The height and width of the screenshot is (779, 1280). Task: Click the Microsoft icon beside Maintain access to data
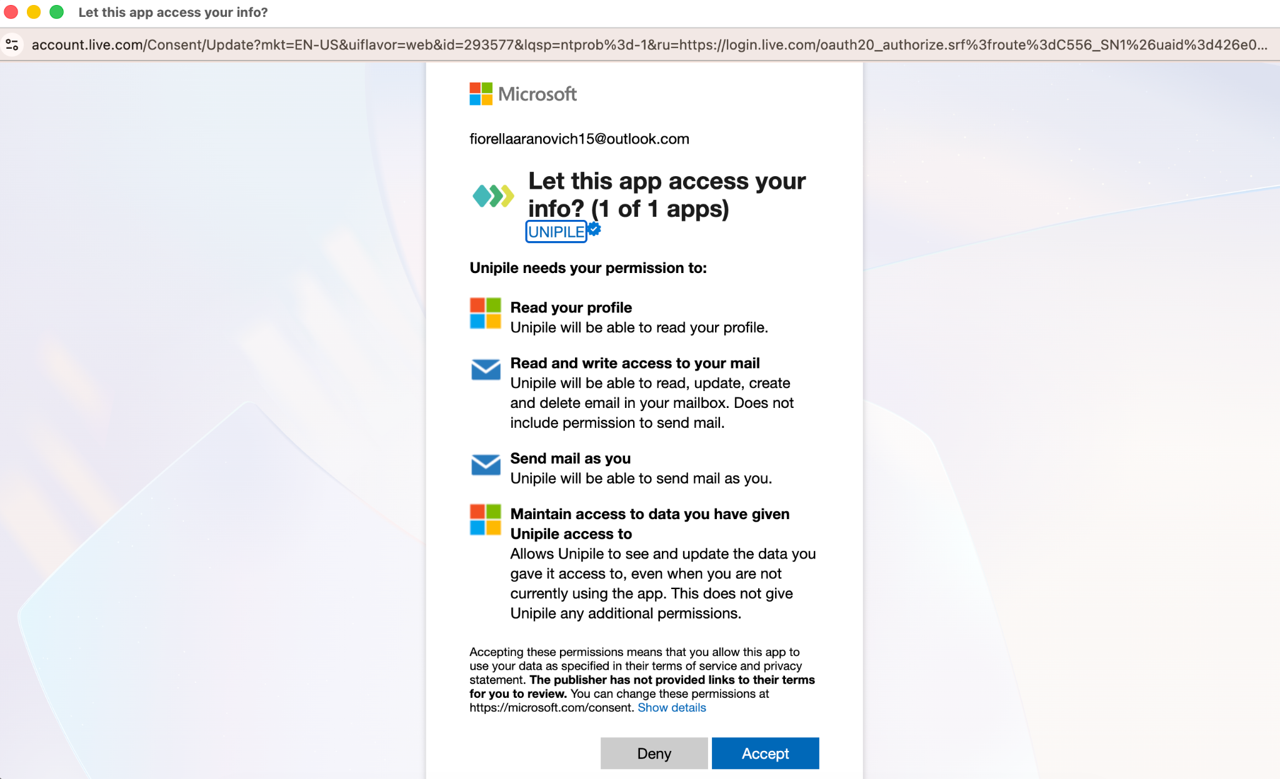[x=486, y=520]
